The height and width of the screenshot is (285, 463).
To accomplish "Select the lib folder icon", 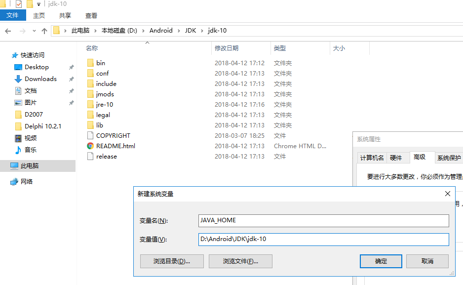I will pos(90,125).
